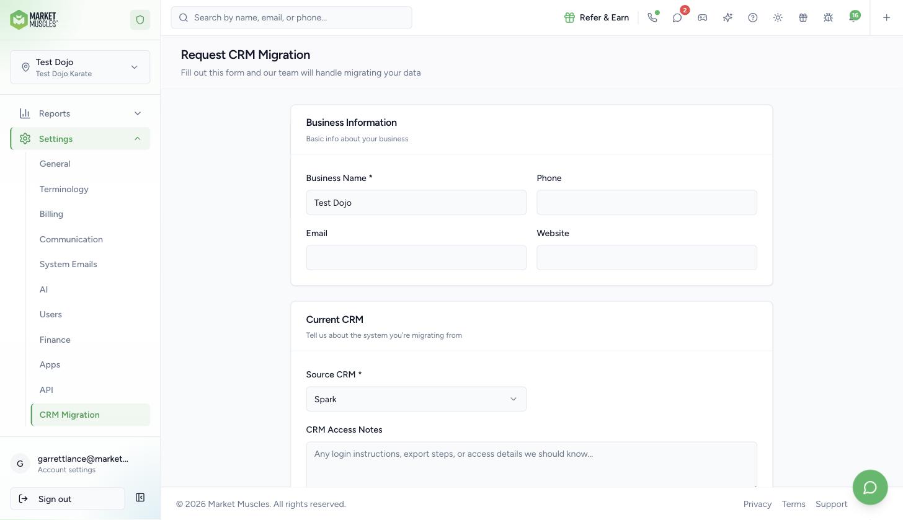Click the Refer & Earn gift icon
The width and height of the screenshot is (903, 520).
coord(569,17)
